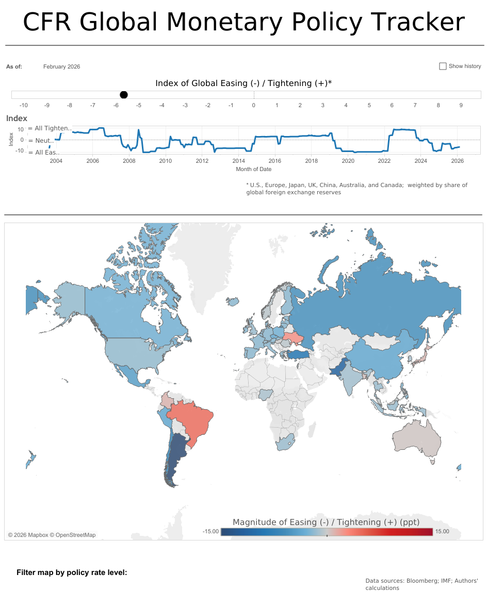The width and height of the screenshot is (487, 592).
Task: Toggle the Show history checkbox
Action: (443, 66)
